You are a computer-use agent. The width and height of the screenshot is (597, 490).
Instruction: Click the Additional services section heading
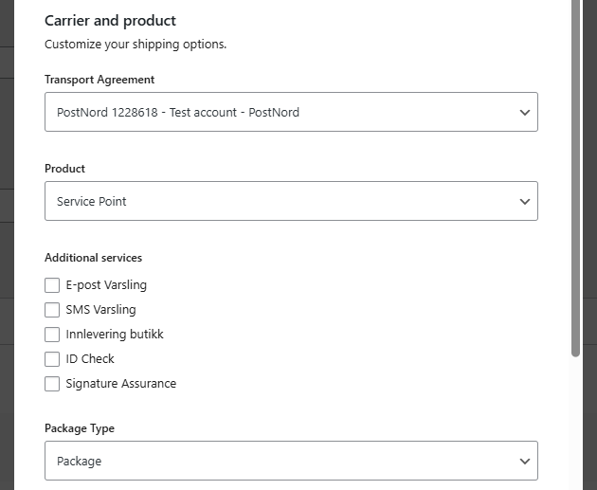click(x=93, y=258)
